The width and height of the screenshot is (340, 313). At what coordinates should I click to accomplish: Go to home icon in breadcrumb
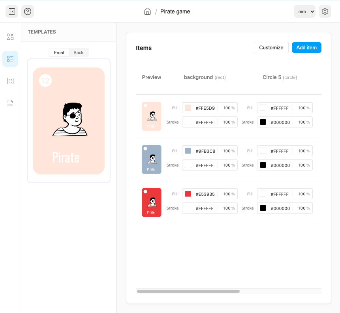(x=147, y=11)
